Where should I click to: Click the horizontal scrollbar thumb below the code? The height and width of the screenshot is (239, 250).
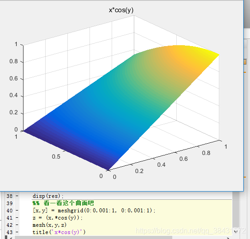pos(94,238)
